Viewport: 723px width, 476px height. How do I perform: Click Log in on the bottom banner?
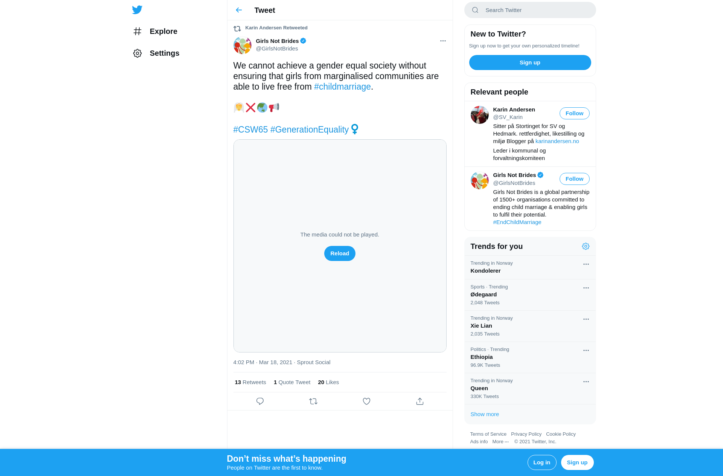[x=541, y=462]
